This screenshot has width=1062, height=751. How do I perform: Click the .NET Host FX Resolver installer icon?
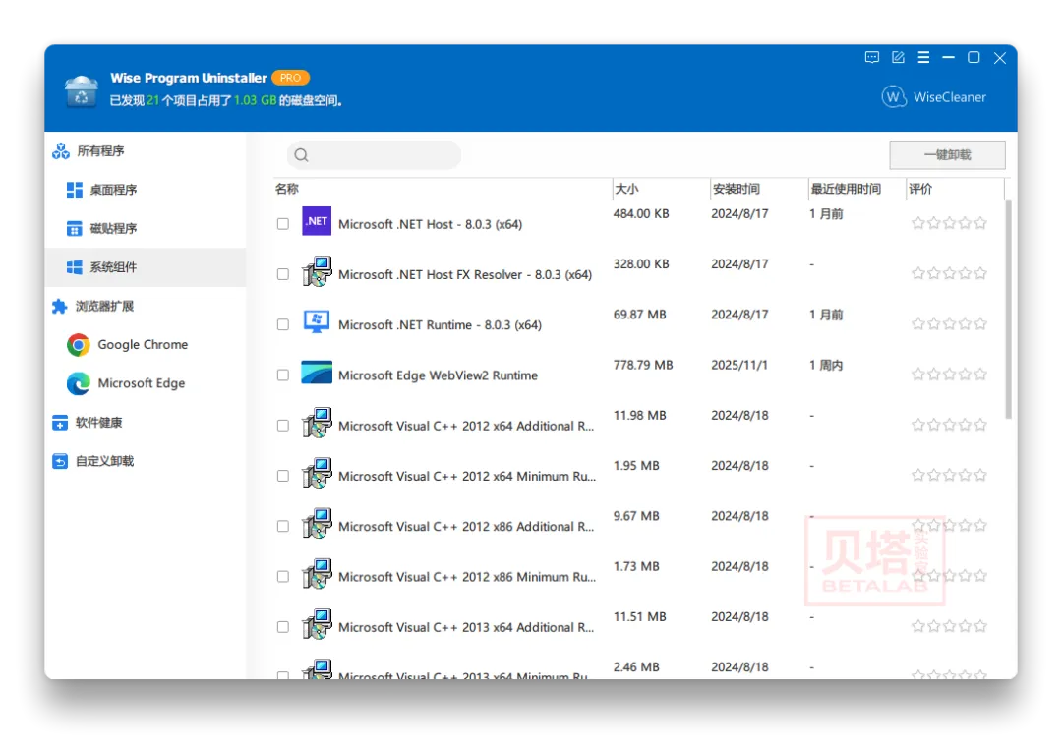coord(317,271)
